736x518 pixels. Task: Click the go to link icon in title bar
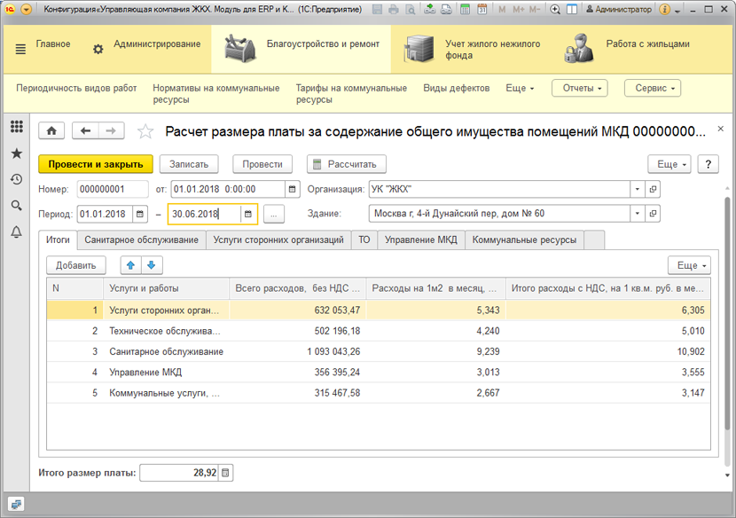tap(445, 10)
